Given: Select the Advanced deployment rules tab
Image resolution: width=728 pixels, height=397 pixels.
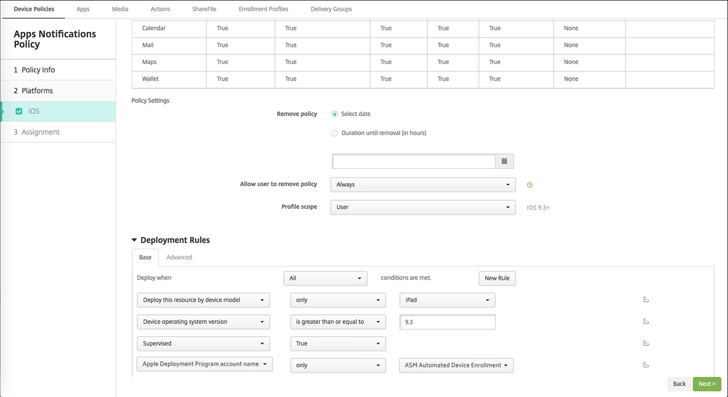Looking at the screenshot, I should pyautogui.click(x=179, y=257).
